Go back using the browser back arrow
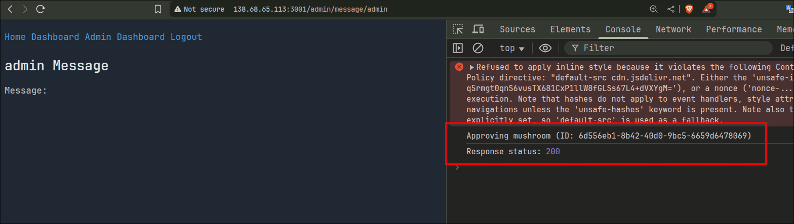Image resolution: width=794 pixels, height=224 pixels. [x=10, y=9]
